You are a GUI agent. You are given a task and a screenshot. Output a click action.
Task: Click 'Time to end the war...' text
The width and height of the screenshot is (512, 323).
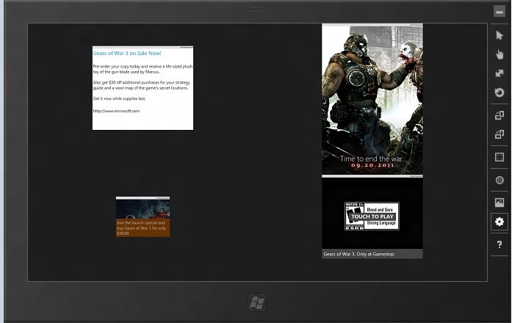(373, 159)
